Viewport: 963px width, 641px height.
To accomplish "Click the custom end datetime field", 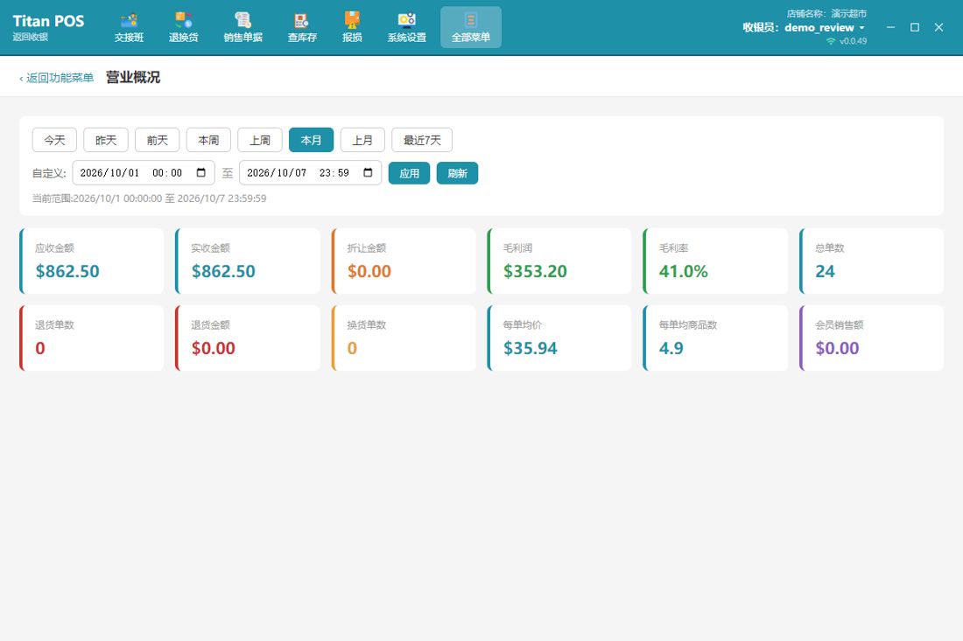I will (310, 173).
